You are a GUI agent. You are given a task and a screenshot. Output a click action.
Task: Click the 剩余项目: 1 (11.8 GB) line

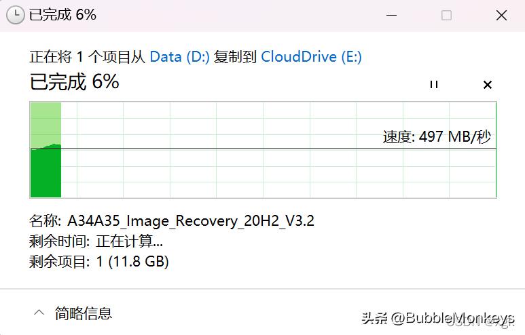click(x=99, y=261)
